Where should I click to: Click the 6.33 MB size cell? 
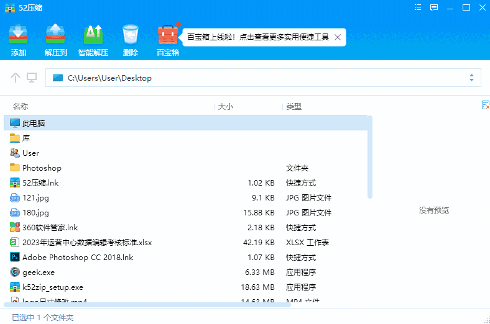click(x=260, y=272)
